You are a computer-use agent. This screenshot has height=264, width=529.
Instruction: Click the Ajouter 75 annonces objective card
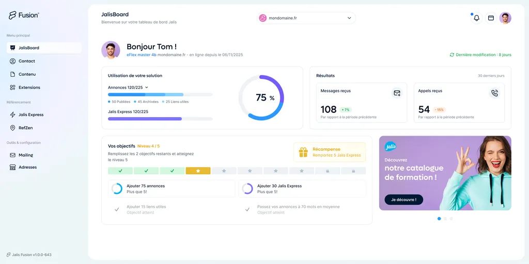tap(172, 189)
